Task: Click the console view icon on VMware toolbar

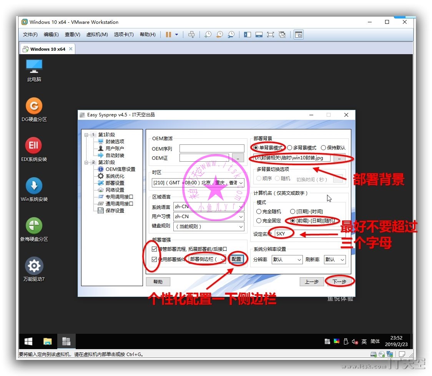Action: click(x=298, y=35)
